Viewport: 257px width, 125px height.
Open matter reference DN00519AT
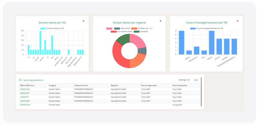tap(25, 93)
